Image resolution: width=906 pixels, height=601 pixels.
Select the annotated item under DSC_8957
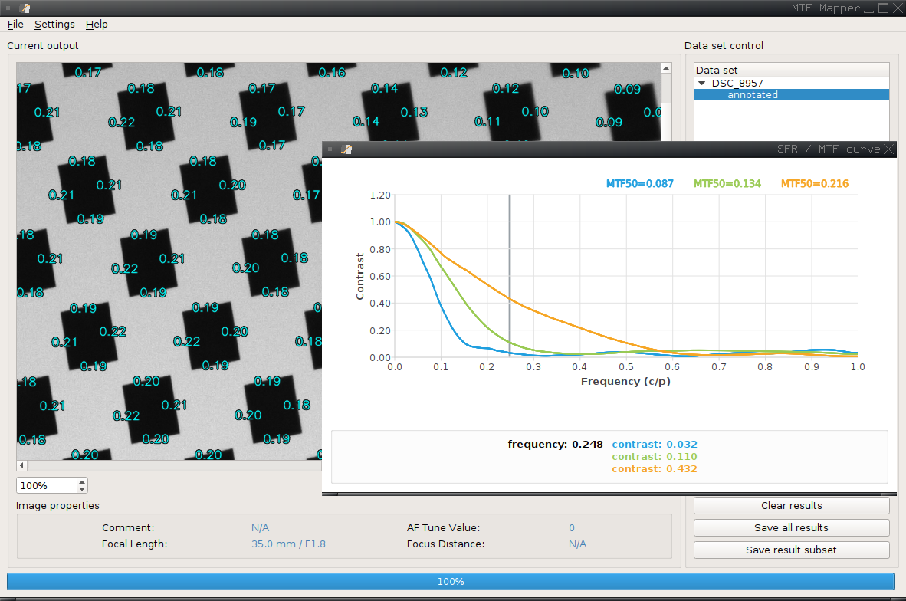(x=752, y=94)
